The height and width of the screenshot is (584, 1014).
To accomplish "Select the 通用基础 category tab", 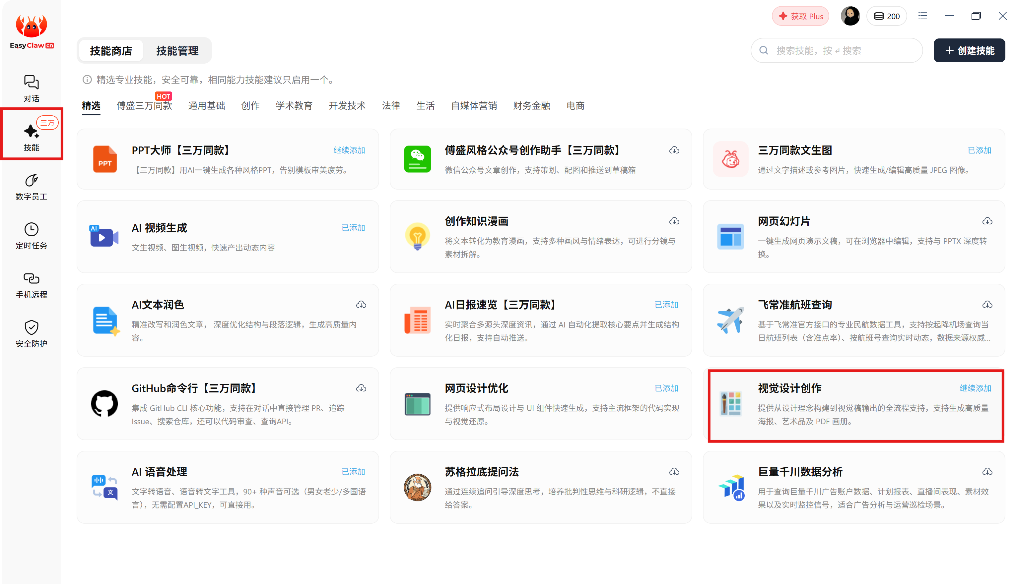I will coord(206,105).
